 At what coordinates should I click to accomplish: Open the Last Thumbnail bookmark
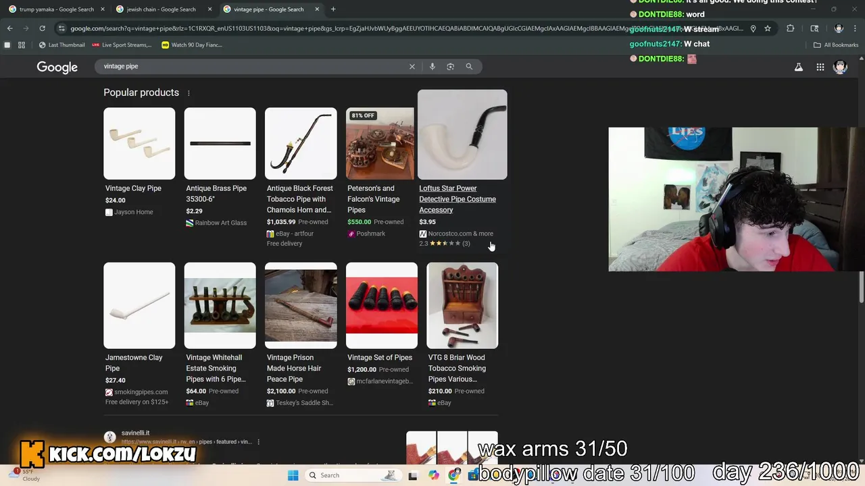(x=61, y=45)
